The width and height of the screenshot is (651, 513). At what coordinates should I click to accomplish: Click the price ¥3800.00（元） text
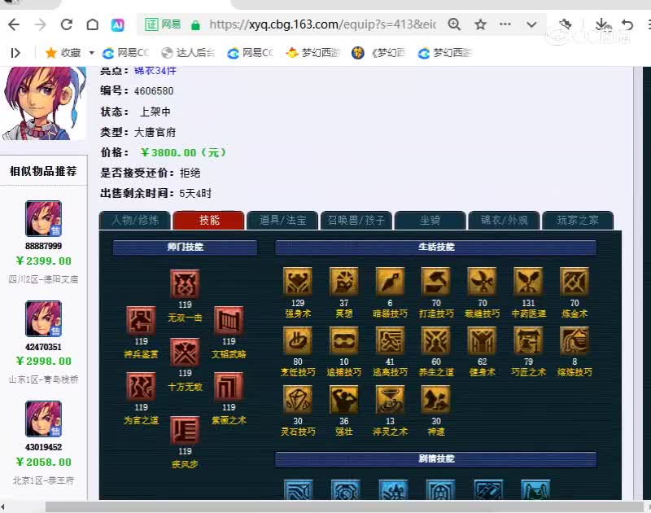coord(185,152)
